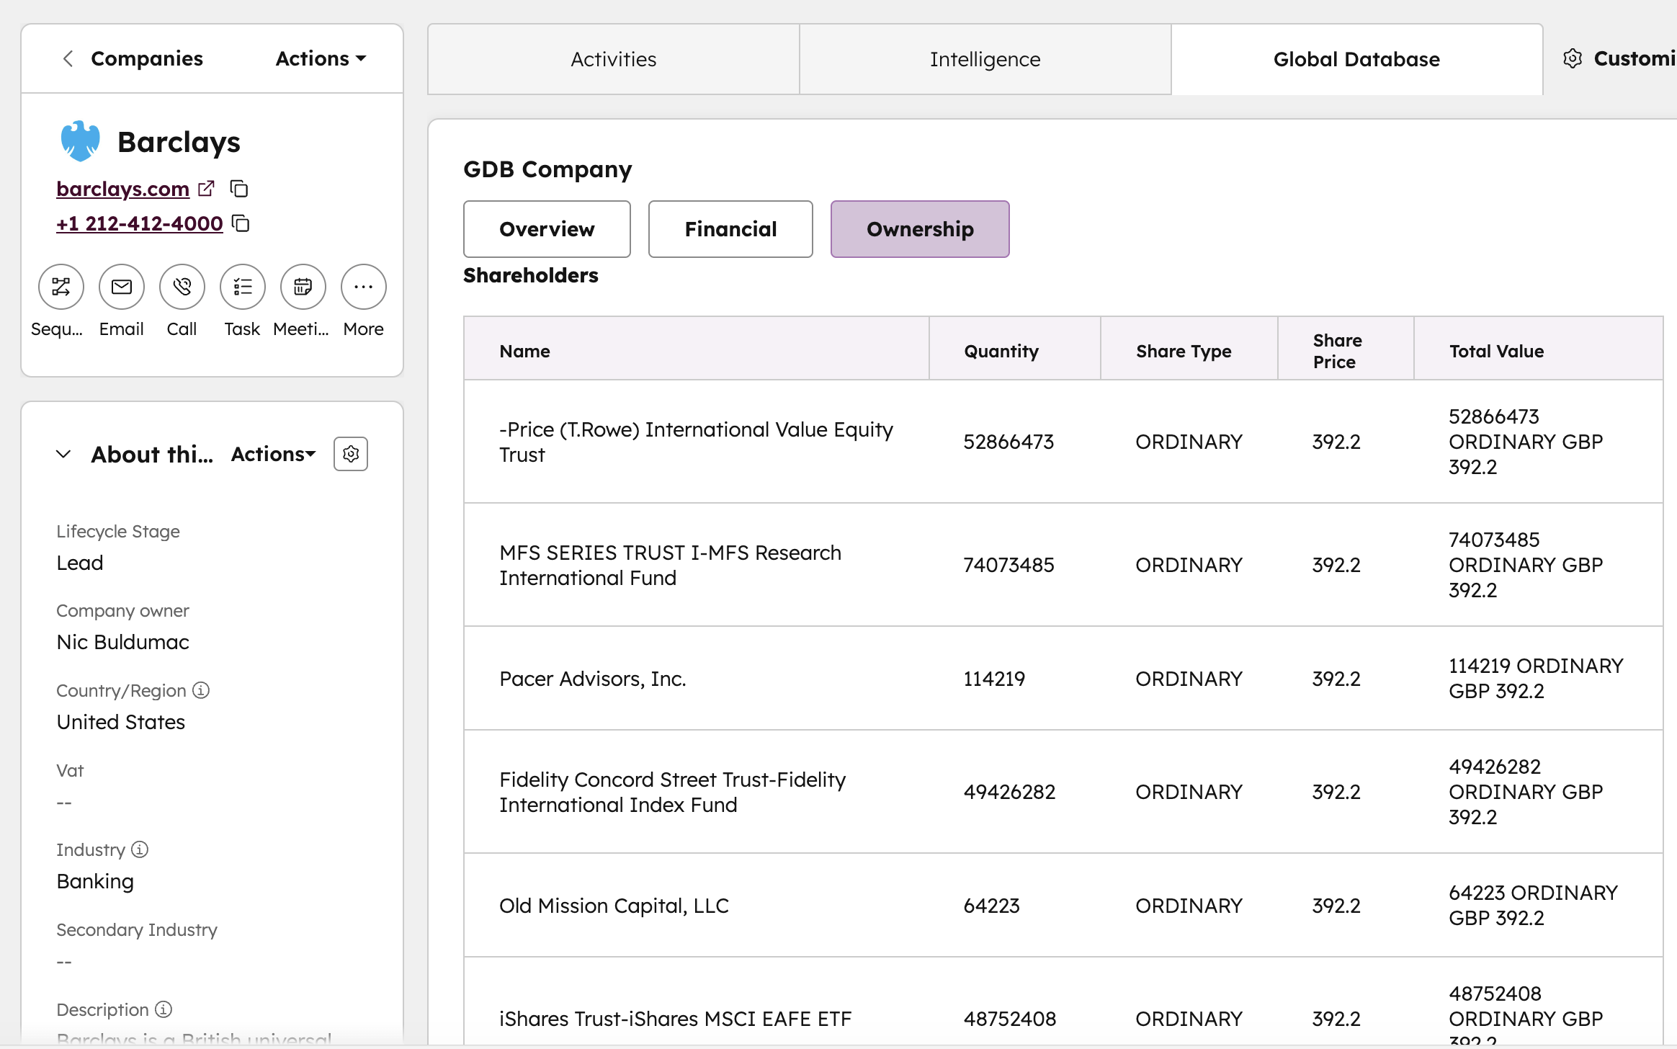This screenshot has width=1677, height=1049.
Task: Select the Pacer Advisors, Inc. shareholder
Action: click(x=593, y=679)
